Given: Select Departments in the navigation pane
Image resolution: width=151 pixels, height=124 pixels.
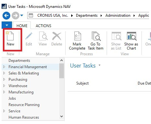Looking at the screenshot, I should pyautogui.click(x=19, y=61).
